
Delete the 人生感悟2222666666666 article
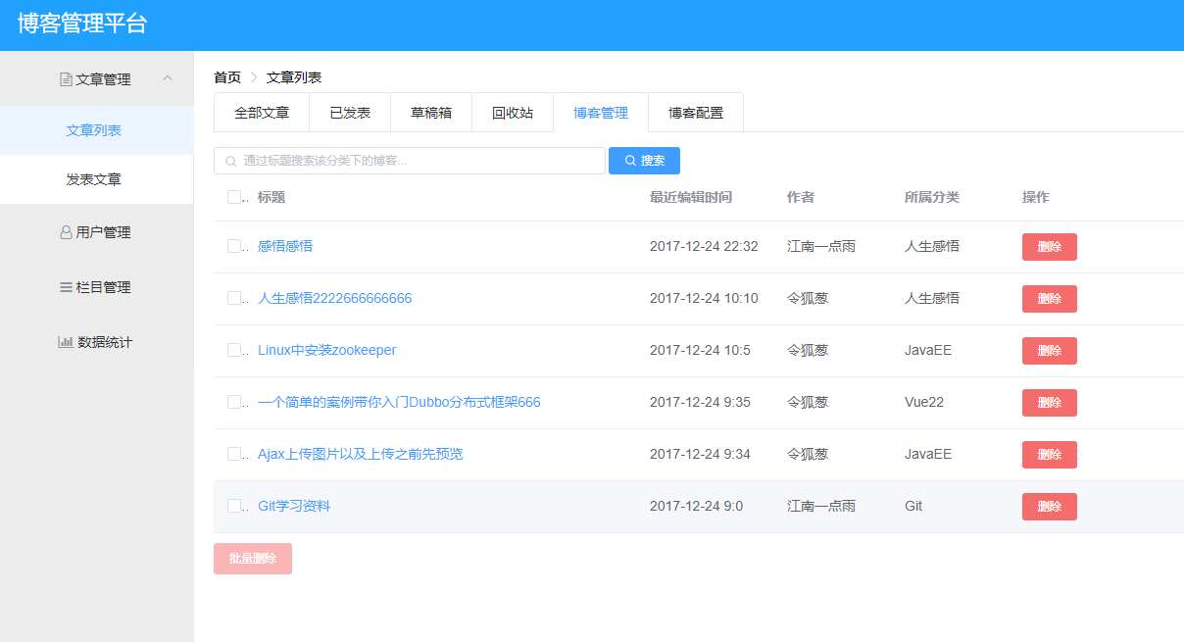coord(1049,299)
